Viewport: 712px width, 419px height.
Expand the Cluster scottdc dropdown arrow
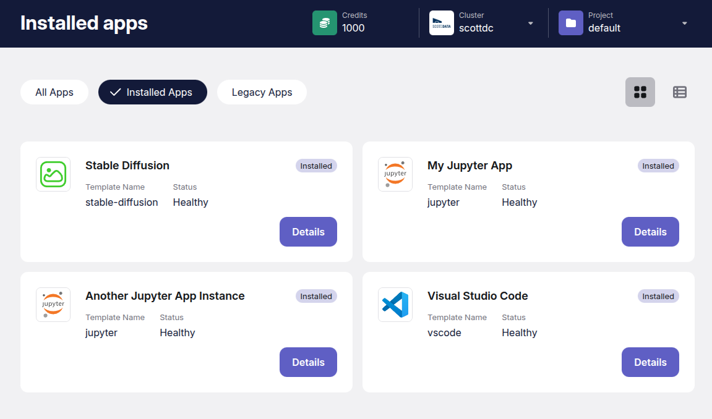(531, 23)
